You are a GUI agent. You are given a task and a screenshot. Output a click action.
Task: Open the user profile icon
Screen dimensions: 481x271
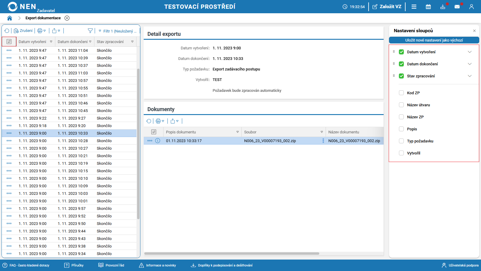[x=471, y=7]
